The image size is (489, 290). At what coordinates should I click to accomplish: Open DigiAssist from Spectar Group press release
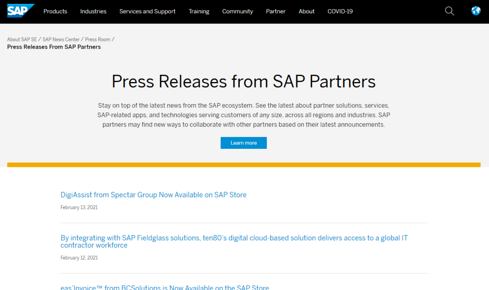153,195
